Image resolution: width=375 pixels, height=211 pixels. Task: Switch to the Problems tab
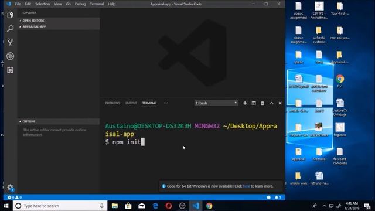pos(112,103)
